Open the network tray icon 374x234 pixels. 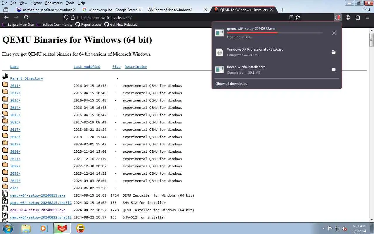pos(337,228)
